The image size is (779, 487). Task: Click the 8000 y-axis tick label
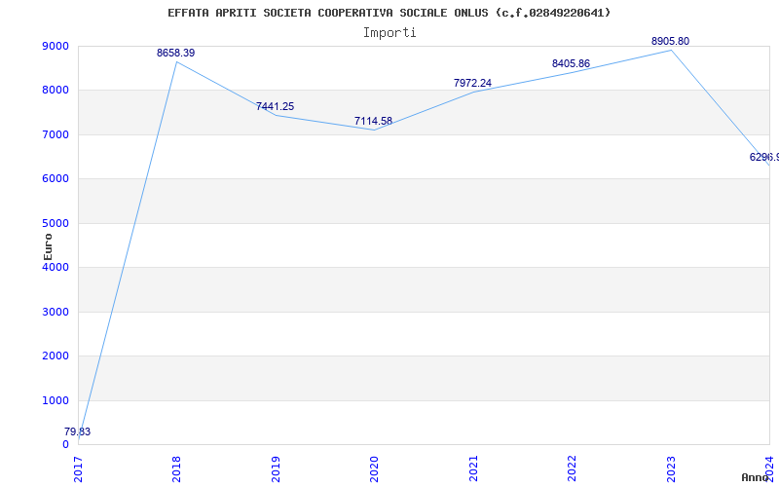tap(56, 91)
